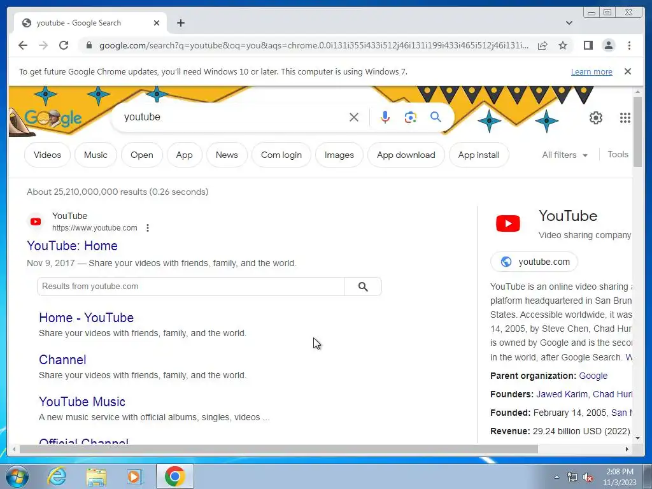Open the Channel sitelink
This screenshot has height=489, width=652.
coord(62,360)
